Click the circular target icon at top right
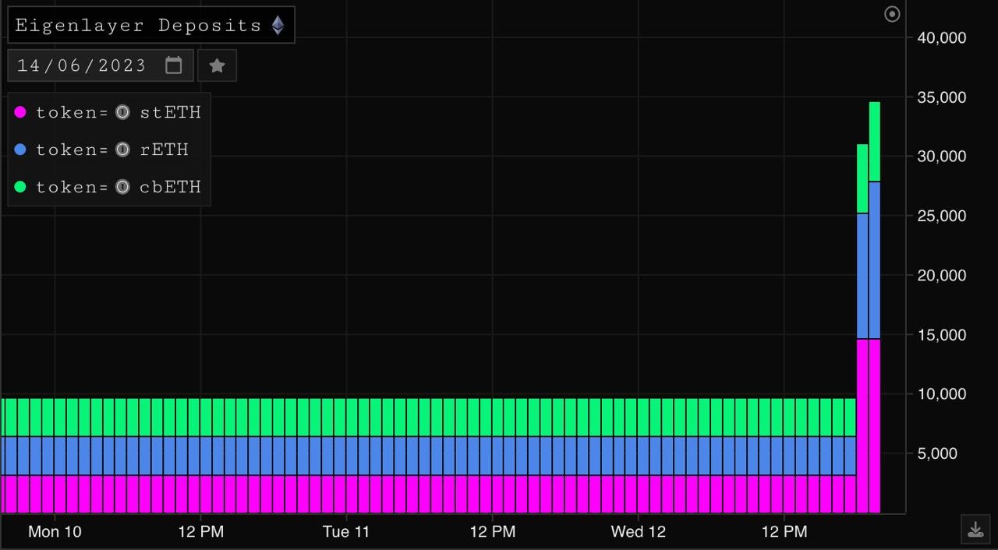The image size is (998, 550). tap(893, 14)
